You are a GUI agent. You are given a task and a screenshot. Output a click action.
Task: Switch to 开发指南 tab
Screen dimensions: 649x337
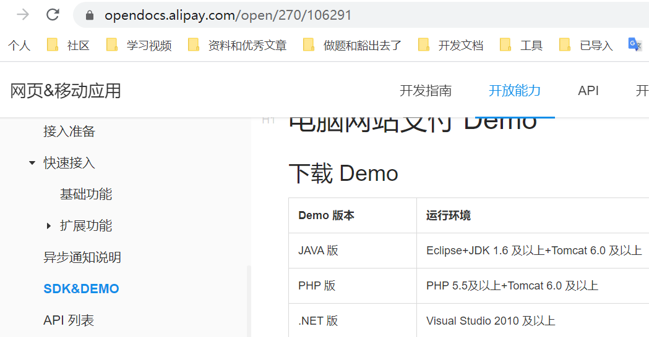[426, 91]
